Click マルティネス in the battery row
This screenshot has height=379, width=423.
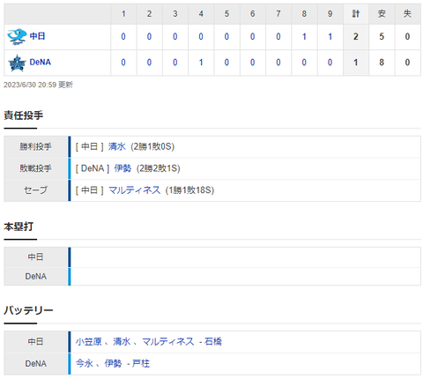point(168,341)
